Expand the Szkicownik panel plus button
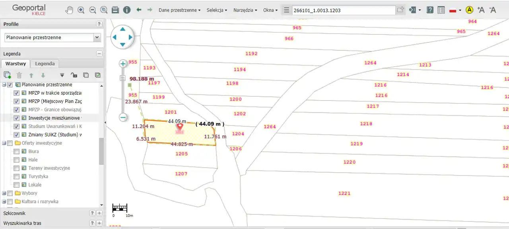This screenshot has width=509, height=229. [99, 213]
